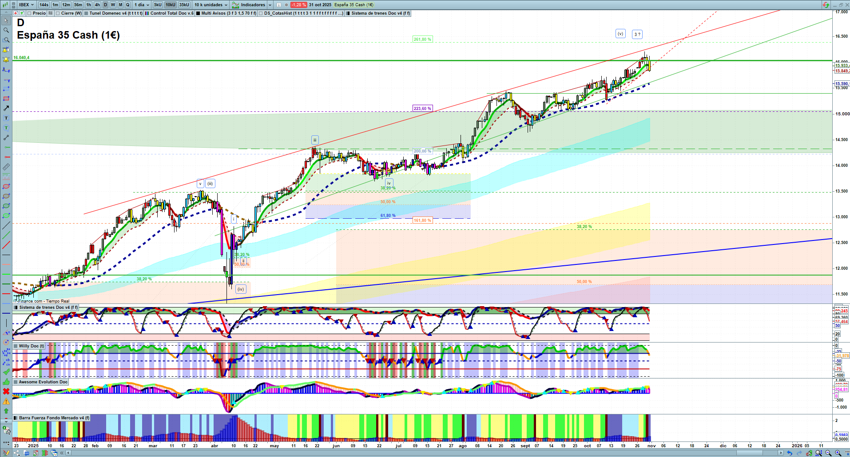
Task: Toggle Awesome Evolution Doc panel box
Action: (16, 382)
